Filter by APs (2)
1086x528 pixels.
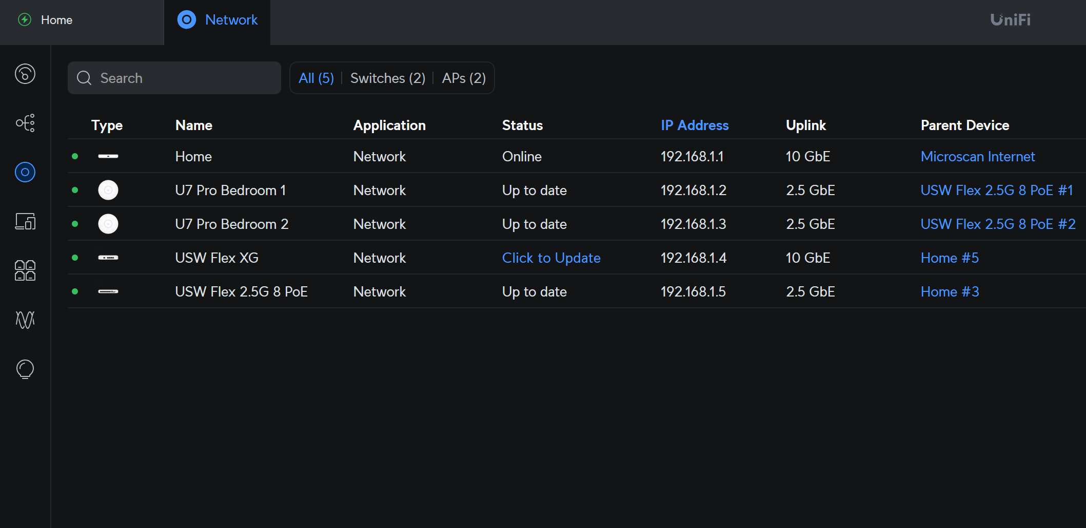click(x=464, y=78)
